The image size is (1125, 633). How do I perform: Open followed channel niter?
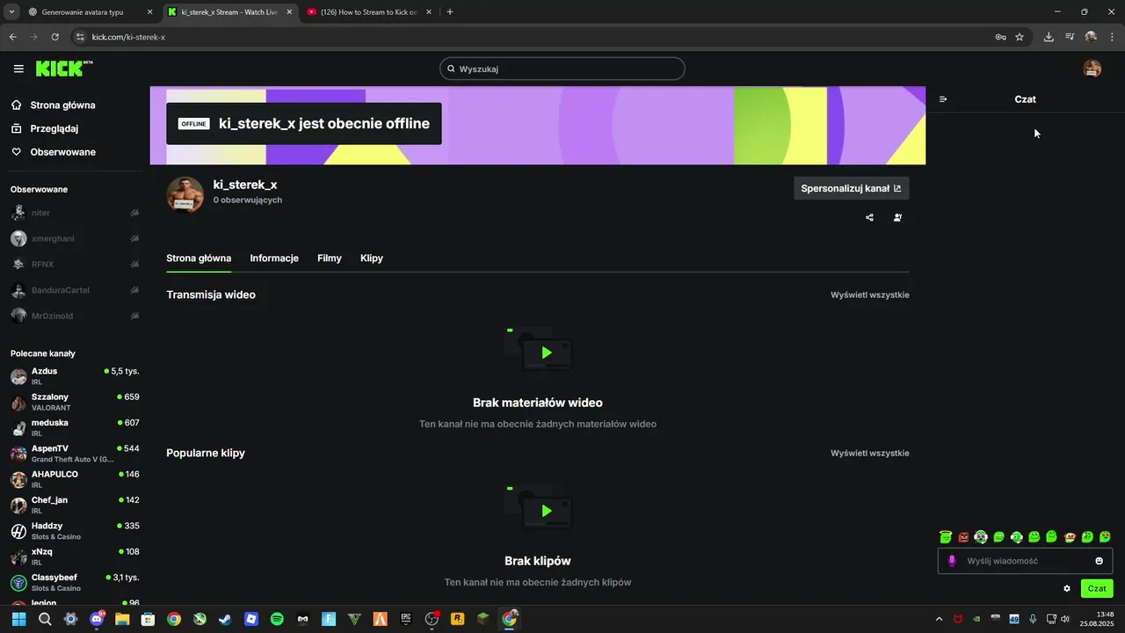(x=75, y=213)
